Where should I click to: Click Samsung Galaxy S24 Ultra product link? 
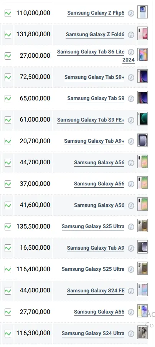click(x=93, y=333)
